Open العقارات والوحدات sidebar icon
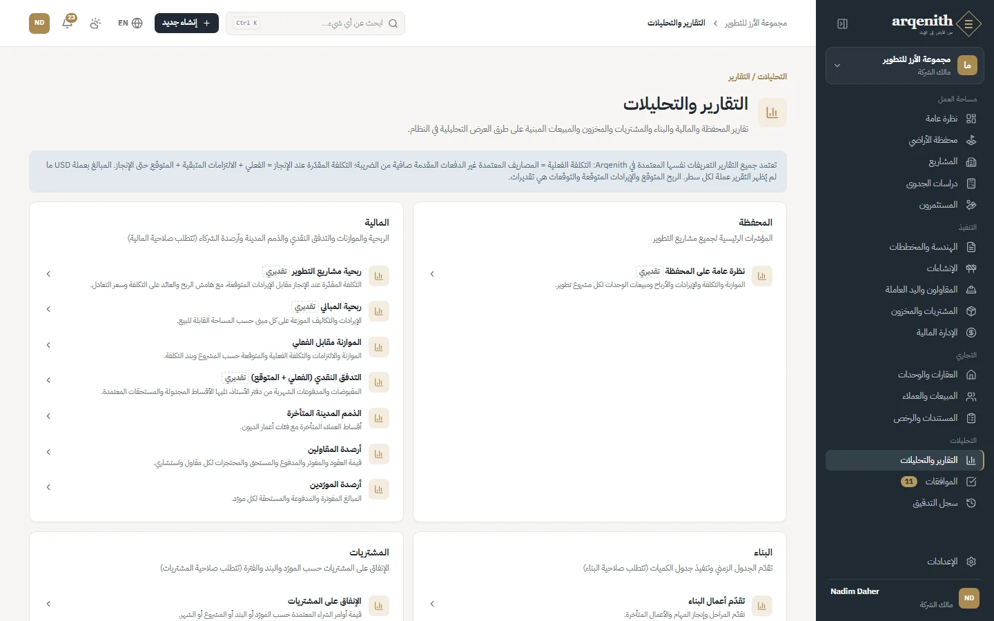This screenshot has width=994, height=621. [971, 375]
